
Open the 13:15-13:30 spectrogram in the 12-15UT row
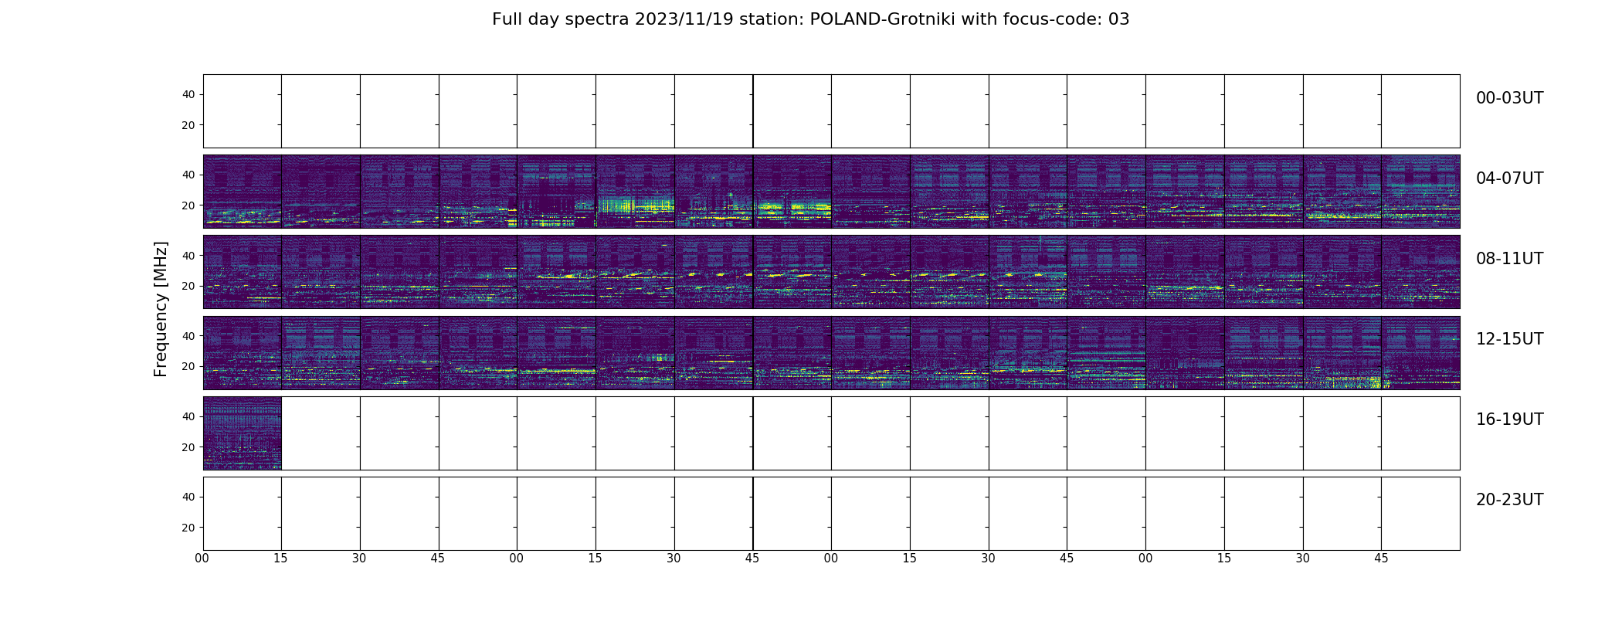635,352
